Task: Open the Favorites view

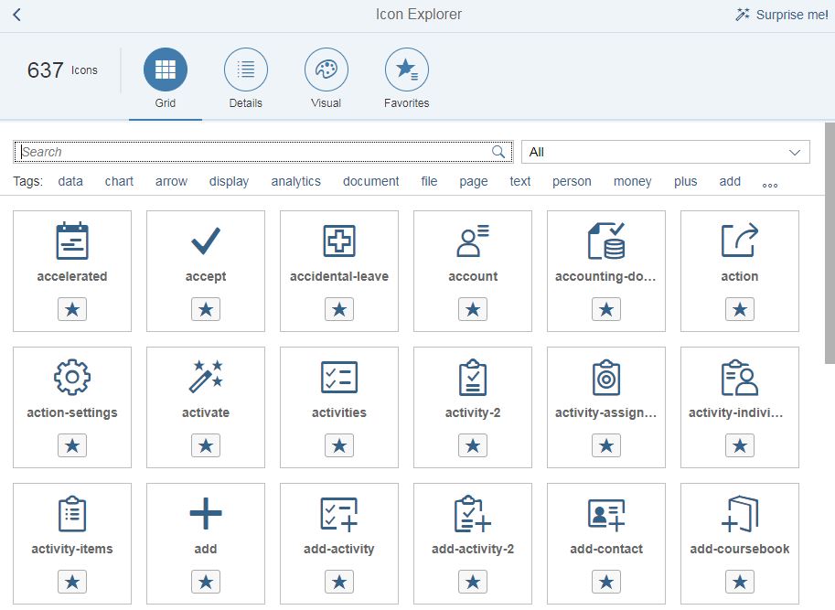Action: pos(406,78)
